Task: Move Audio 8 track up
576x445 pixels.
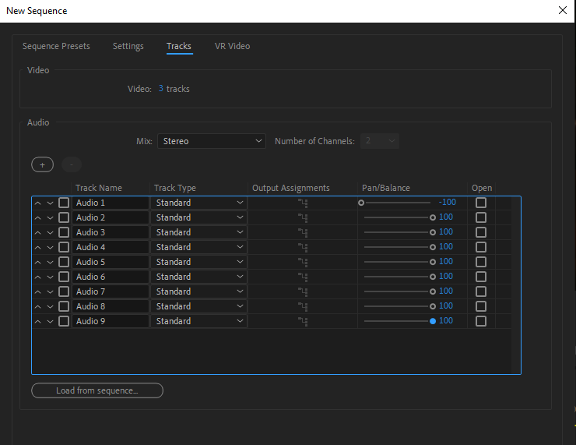Action: [x=38, y=306]
